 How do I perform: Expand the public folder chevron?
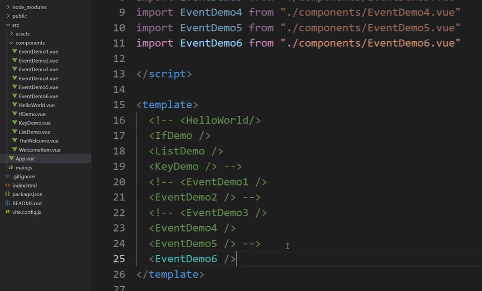[x=8, y=16]
